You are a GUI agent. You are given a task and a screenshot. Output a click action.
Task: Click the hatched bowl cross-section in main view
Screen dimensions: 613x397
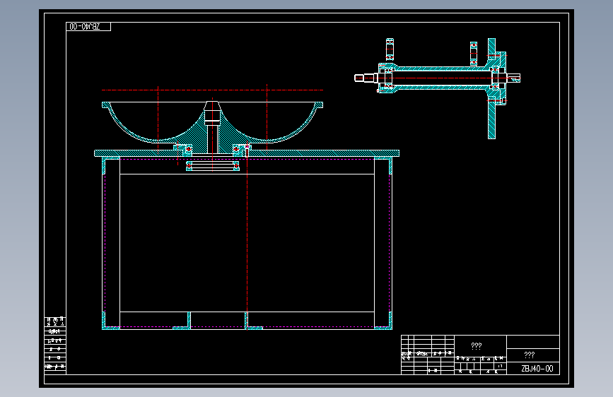point(212,127)
